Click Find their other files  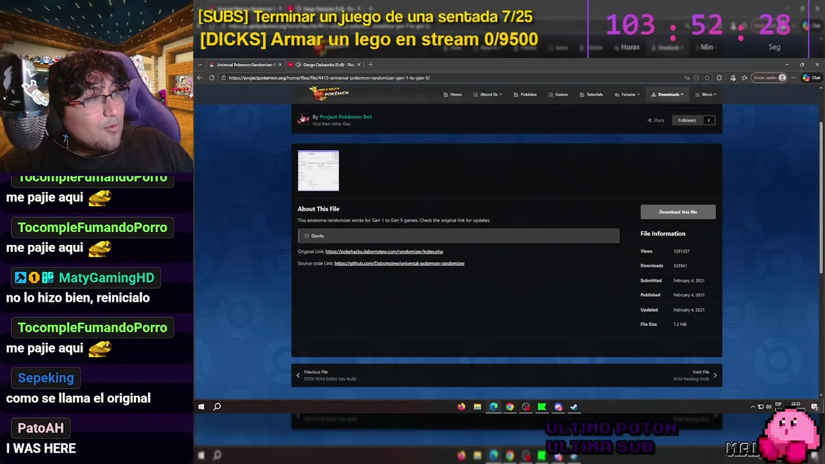[331, 124]
